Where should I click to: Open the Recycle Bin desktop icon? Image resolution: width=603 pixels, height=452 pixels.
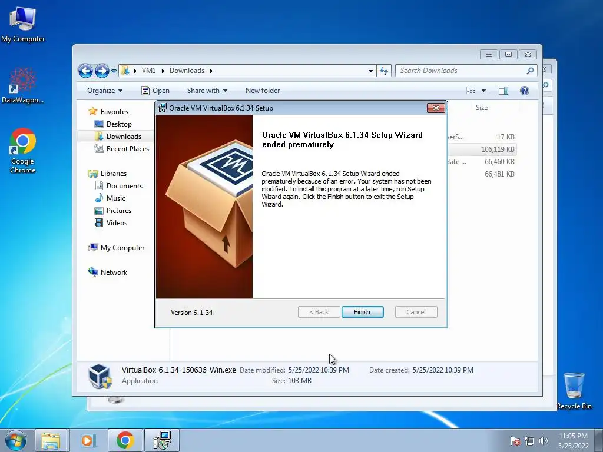[x=574, y=391]
